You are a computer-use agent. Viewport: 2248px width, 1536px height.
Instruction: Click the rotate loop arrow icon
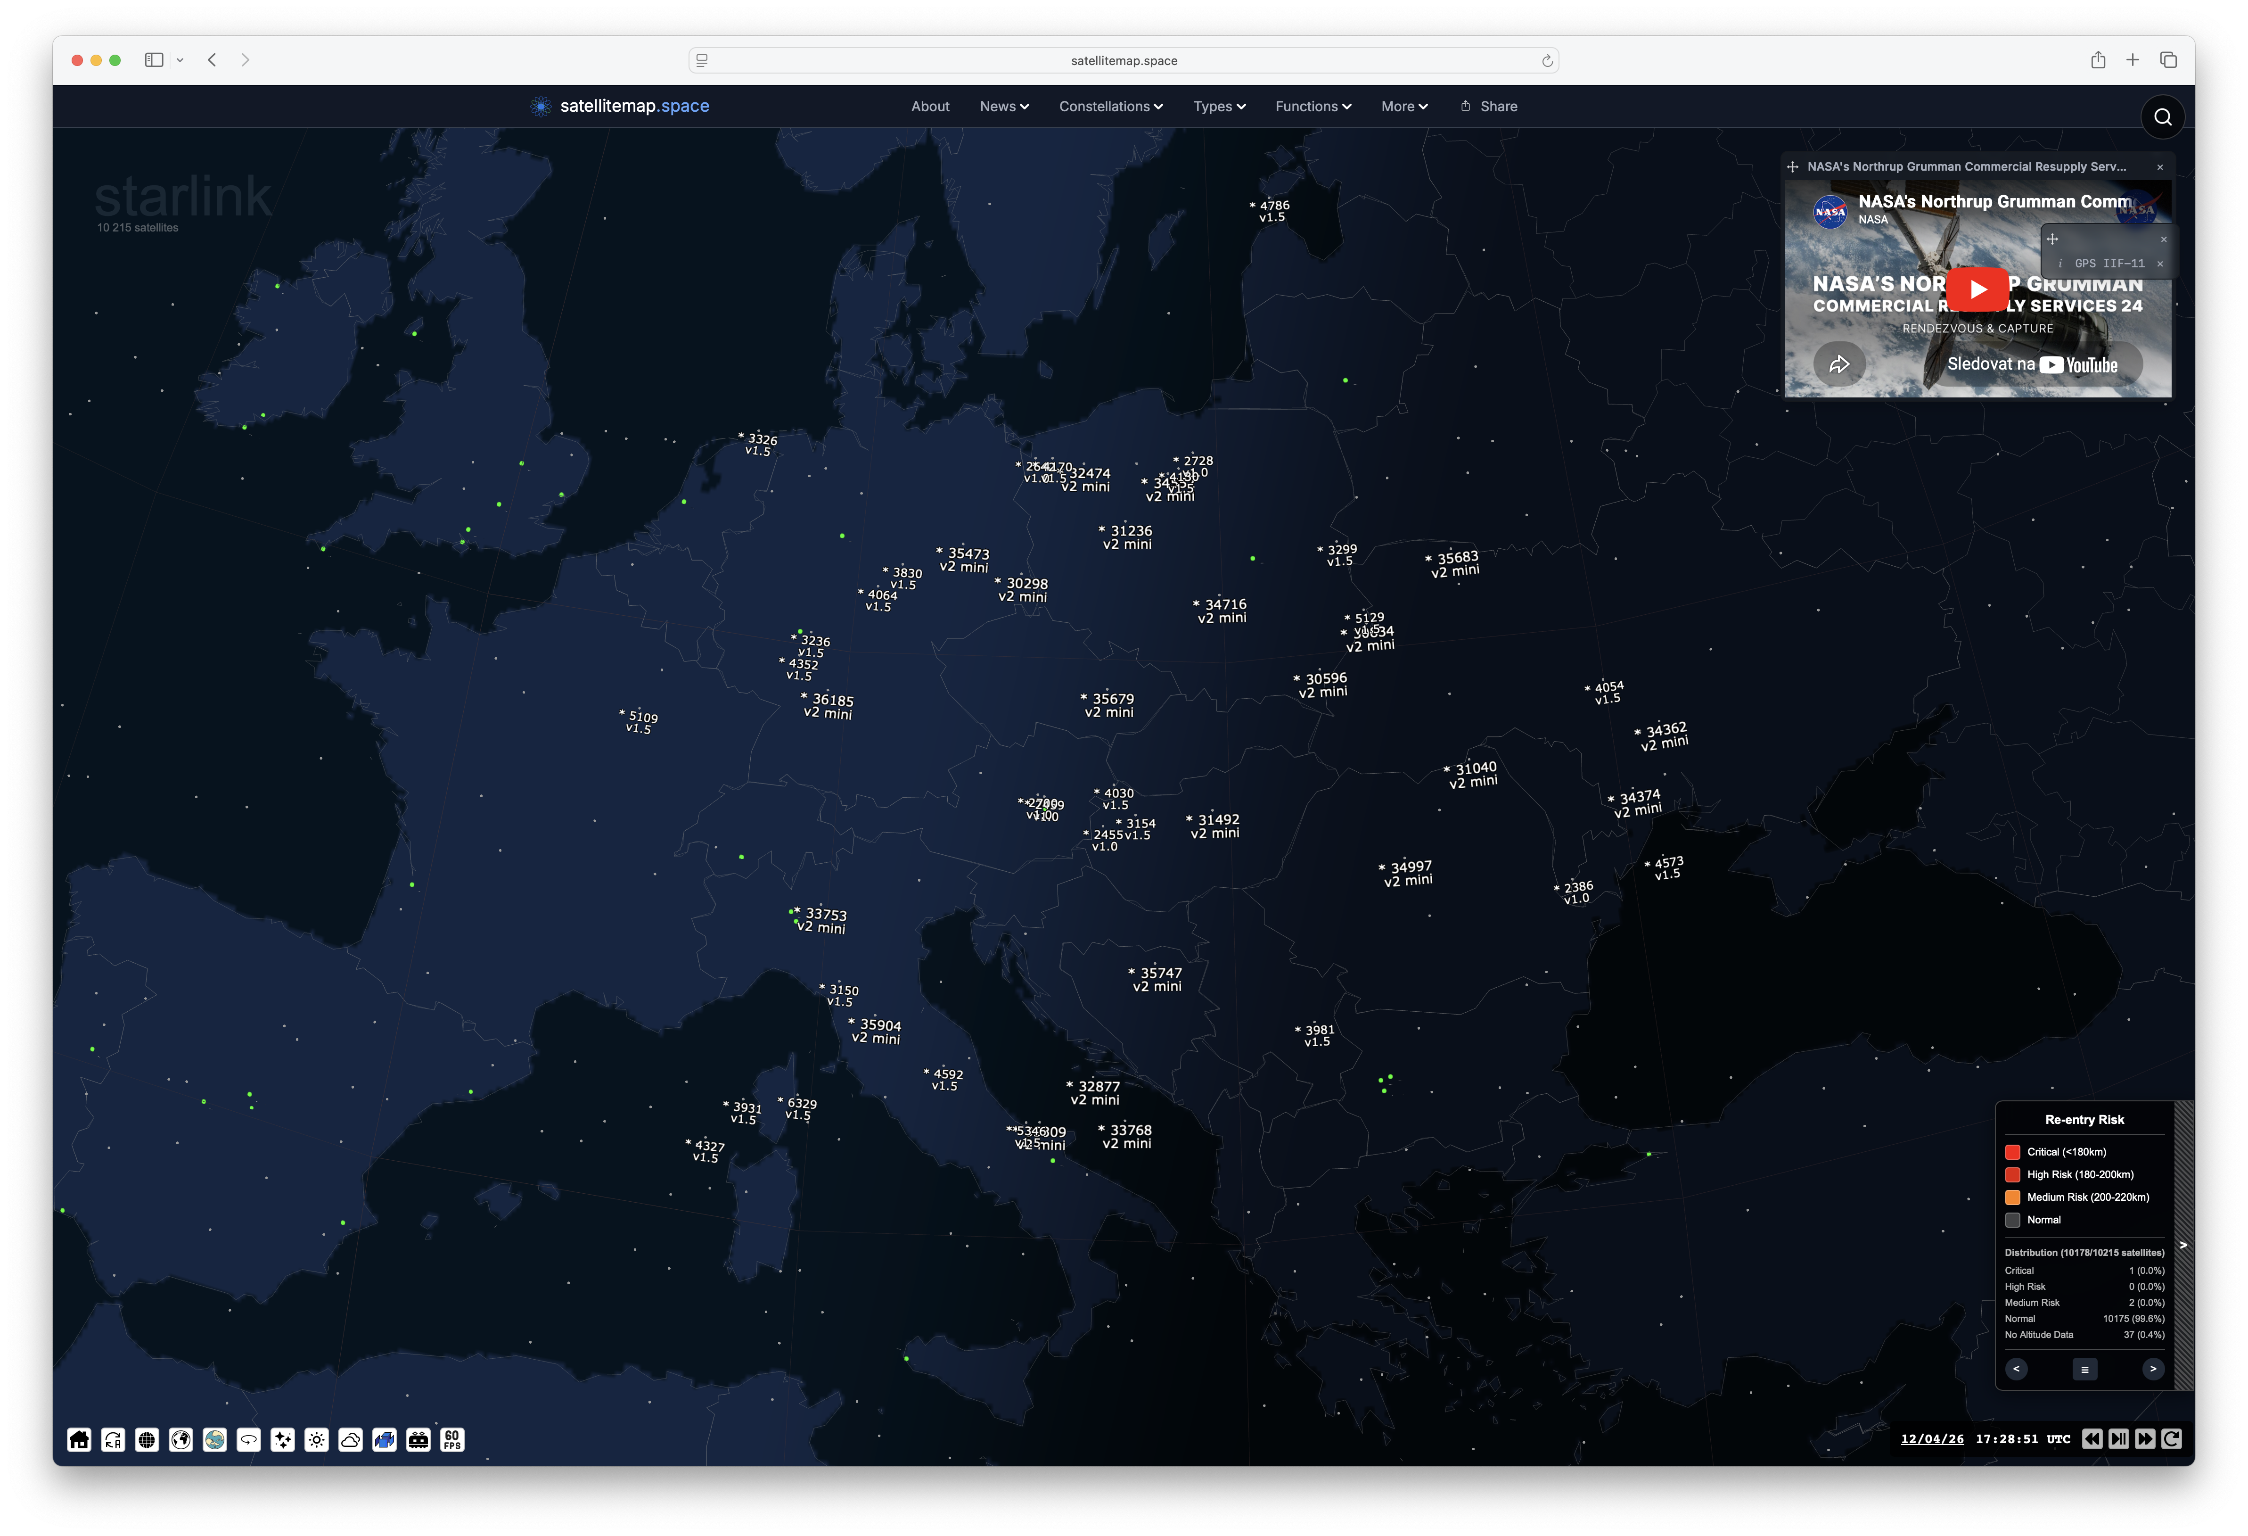[248, 1439]
